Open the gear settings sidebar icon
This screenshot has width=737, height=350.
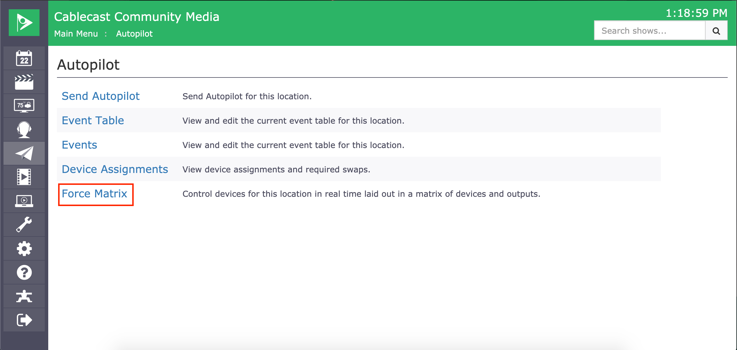click(24, 248)
